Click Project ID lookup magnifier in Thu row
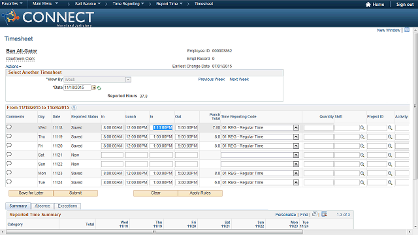The width and height of the screenshot is (418, 235). pyautogui.click(x=390, y=137)
